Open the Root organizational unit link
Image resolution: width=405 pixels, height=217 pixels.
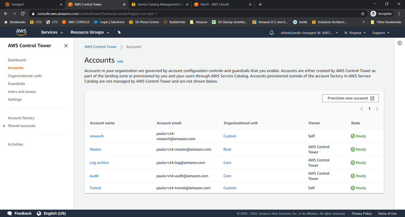[x=227, y=149]
